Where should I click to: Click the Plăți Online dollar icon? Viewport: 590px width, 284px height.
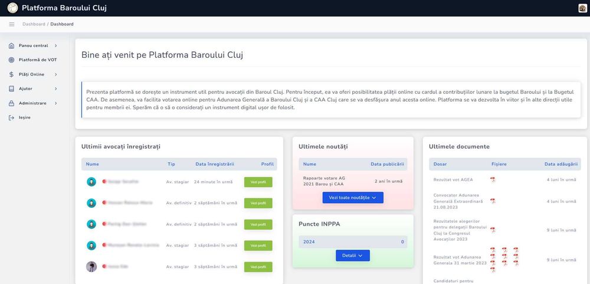click(x=12, y=74)
